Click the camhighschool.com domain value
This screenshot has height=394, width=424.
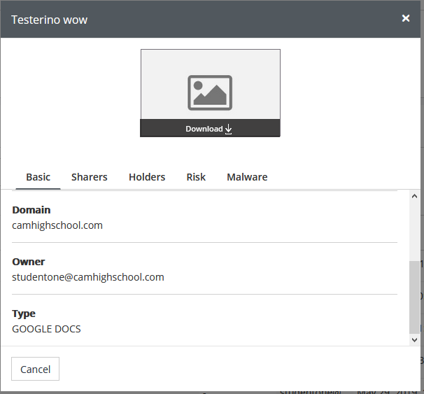57,225
